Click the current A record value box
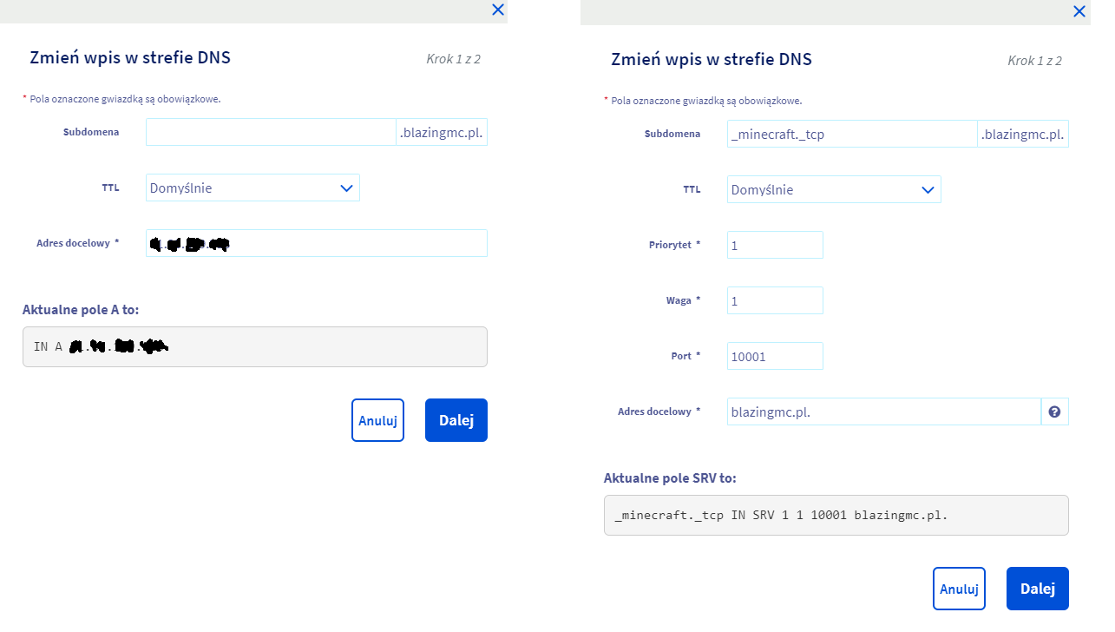The width and height of the screenshot is (1115, 632). (x=255, y=347)
